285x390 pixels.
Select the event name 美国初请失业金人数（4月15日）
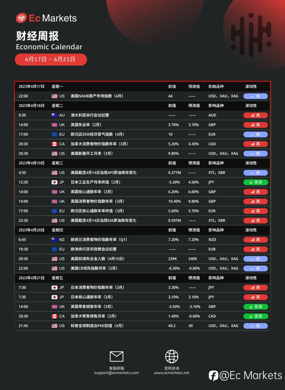coord(98,259)
